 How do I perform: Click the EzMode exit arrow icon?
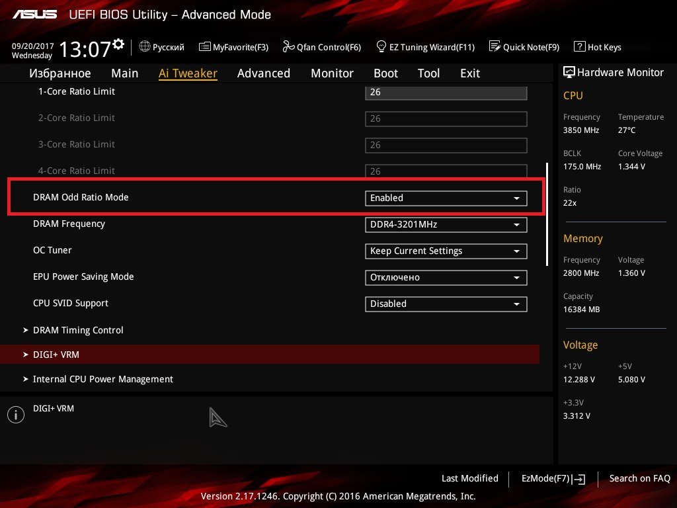coord(579,479)
